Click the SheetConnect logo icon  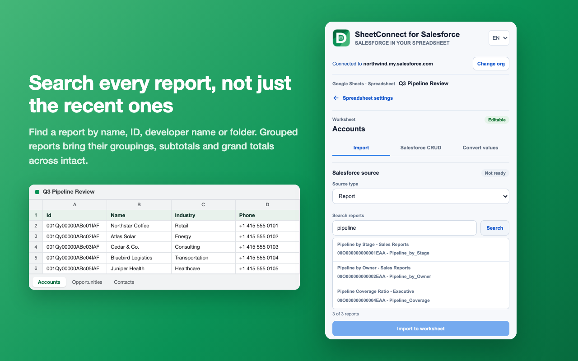coord(341,38)
